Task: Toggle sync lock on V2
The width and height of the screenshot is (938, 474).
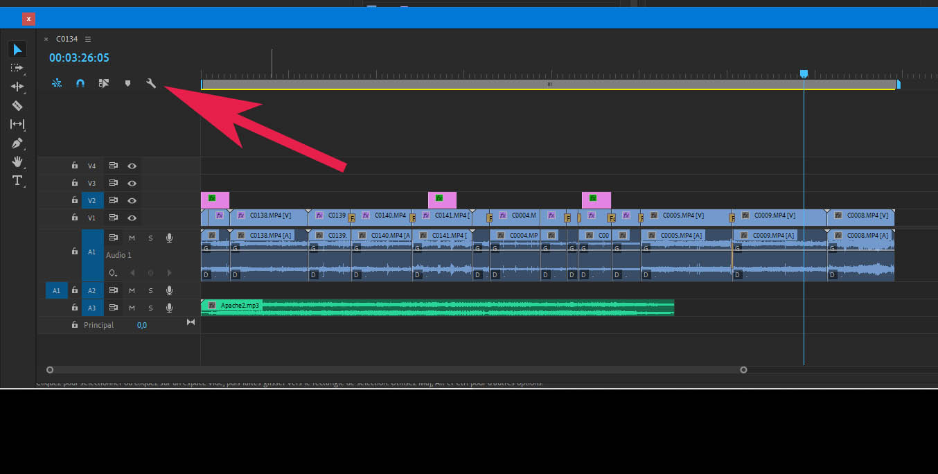Action: (x=113, y=200)
